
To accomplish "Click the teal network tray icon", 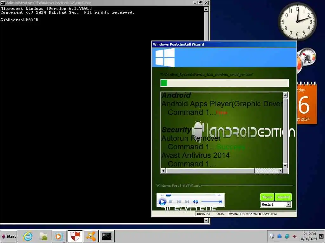I will (x=287, y=236).
